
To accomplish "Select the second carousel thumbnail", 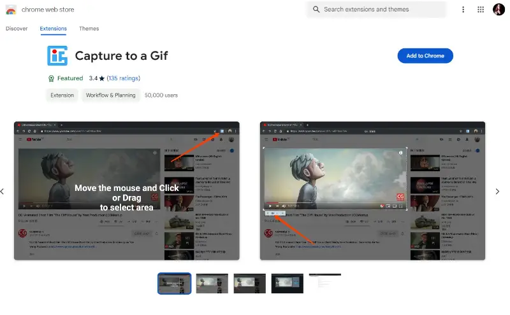I will pos(212,283).
